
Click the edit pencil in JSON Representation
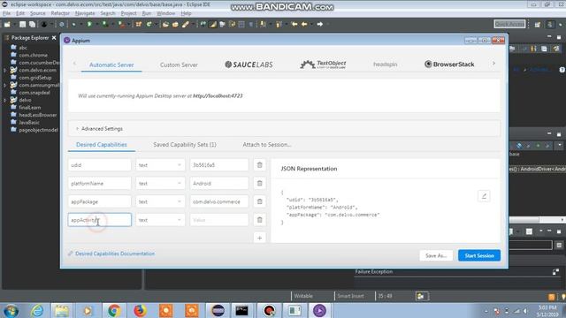[x=484, y=196]
